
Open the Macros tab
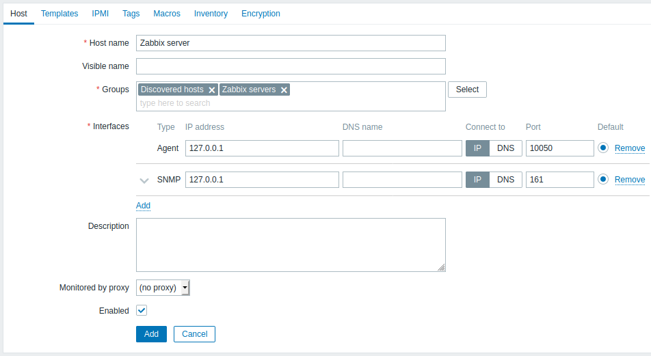[x=167, y=14]
